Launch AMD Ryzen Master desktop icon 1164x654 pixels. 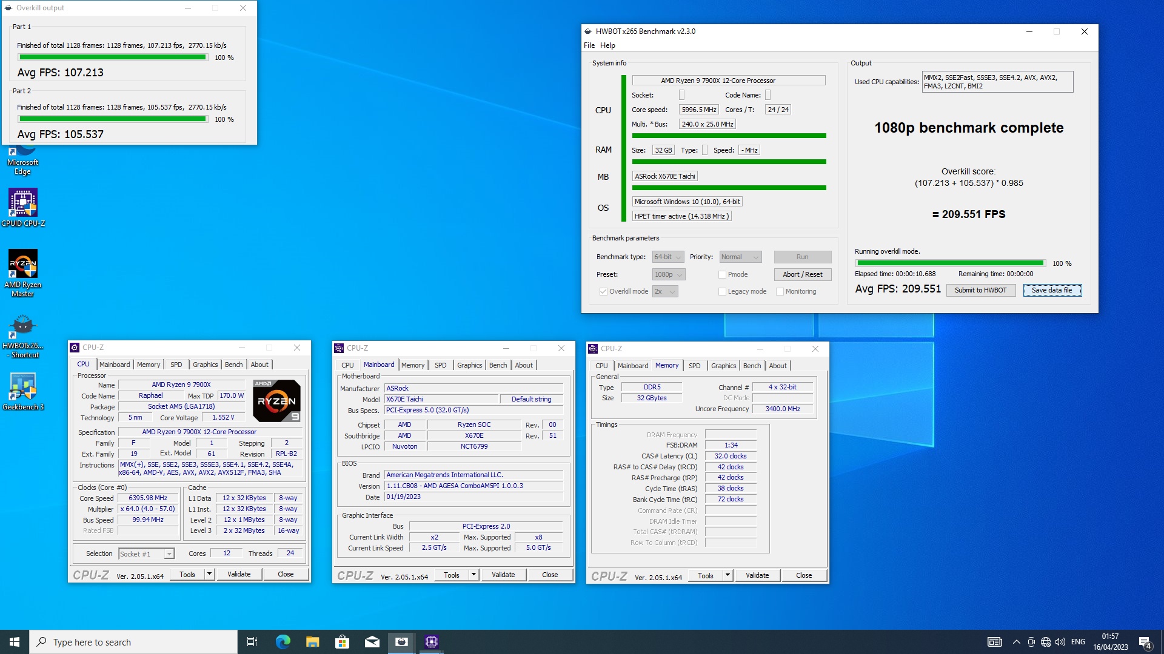[x=23, y=273]
